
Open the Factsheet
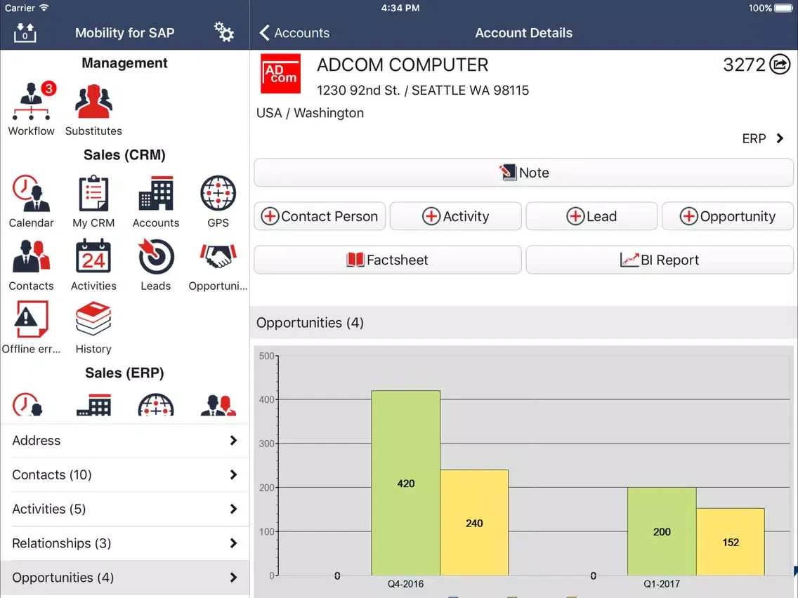pyautogui.click(x=387, y=260)
